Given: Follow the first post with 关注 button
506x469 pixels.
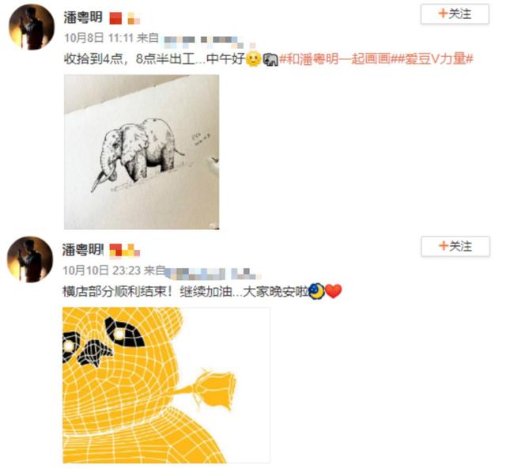Looking at the screenshot, I should coord(455,14).
